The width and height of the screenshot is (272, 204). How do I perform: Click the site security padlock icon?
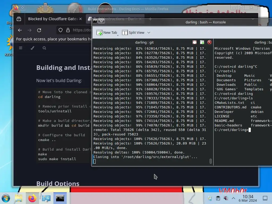click(68, 30)
